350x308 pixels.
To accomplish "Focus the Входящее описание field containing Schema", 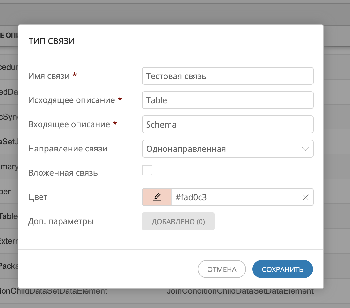I will pyautogui.click(x=228, y=124).
